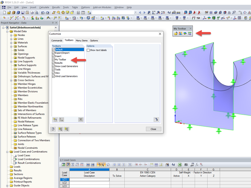Click the LC1 description input cell

tap(89, 179)
